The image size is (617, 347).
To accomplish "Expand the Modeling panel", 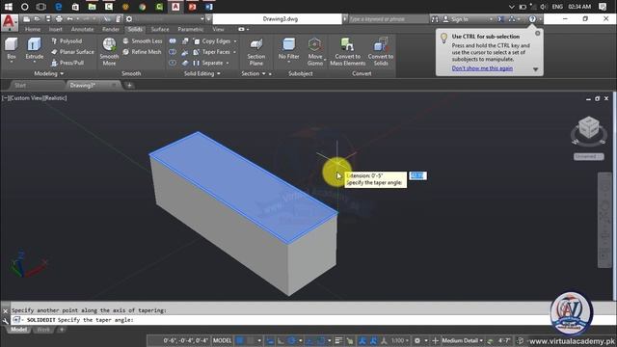I will click(x=48, y=73).
